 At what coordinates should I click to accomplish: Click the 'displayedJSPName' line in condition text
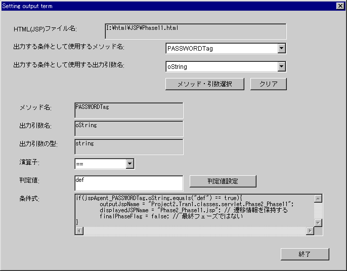point(194,210)
